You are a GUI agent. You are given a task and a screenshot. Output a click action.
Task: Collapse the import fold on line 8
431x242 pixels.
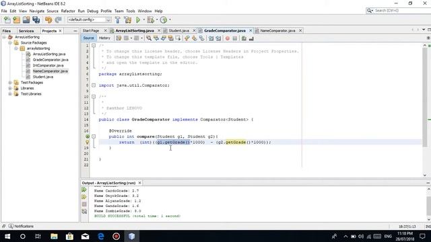(x=94, y=85)
